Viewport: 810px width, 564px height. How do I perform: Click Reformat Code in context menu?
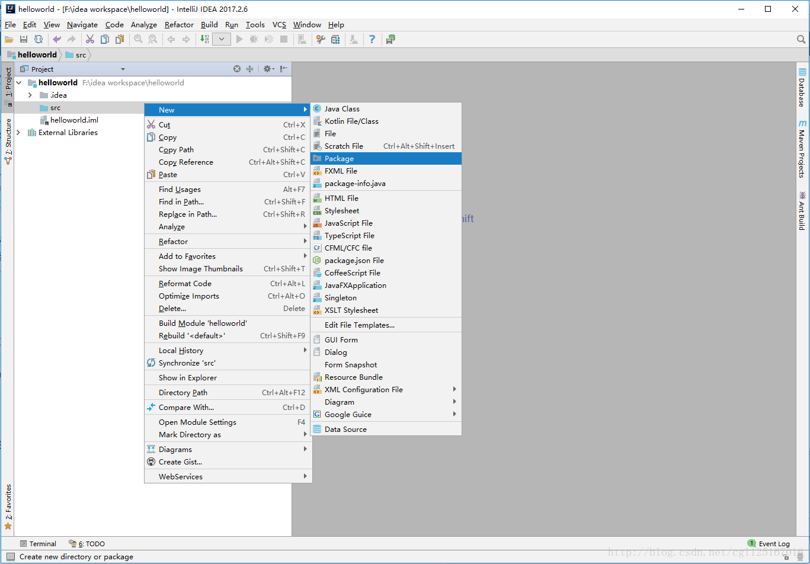coord(228,283)
